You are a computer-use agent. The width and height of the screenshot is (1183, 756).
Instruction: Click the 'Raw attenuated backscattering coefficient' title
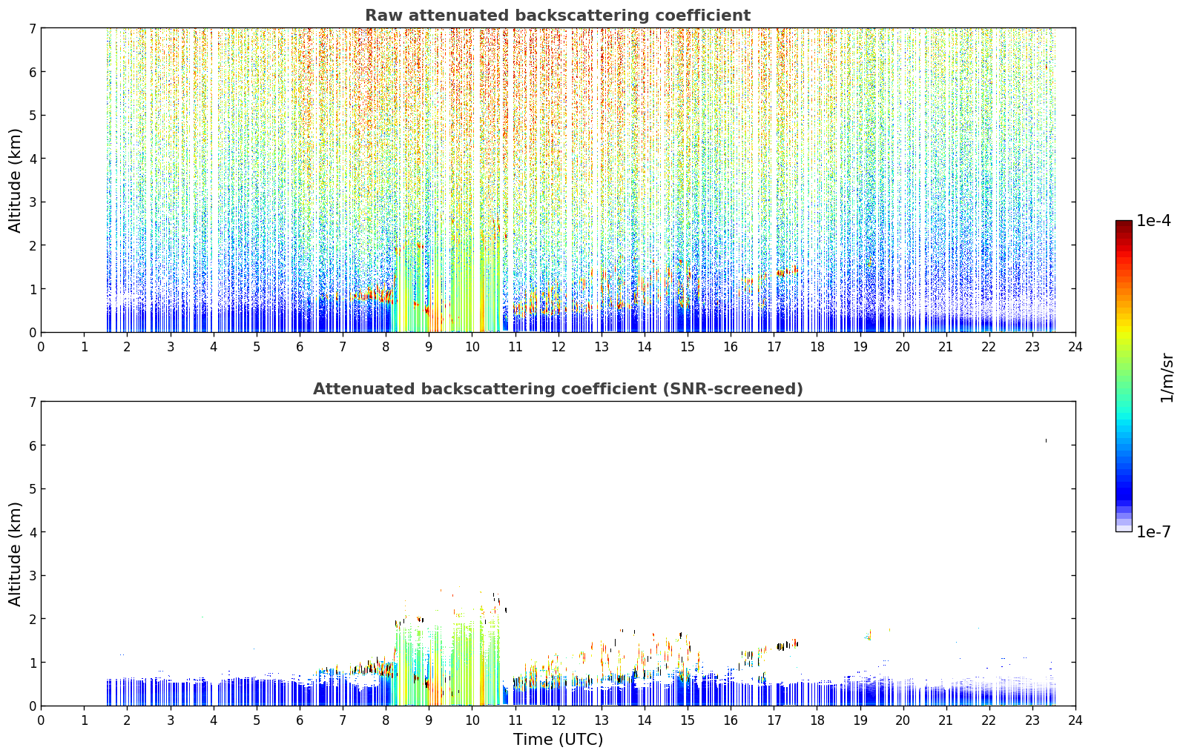pos(558,16)
